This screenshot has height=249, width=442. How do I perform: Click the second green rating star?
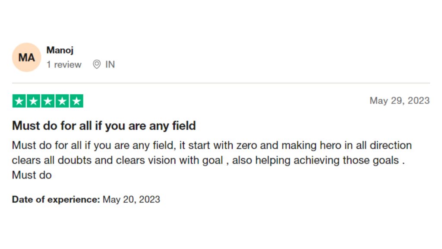point(34,101)
